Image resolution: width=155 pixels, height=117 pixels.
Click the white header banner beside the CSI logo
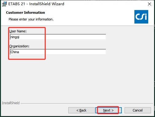click(x=92, y=17)
